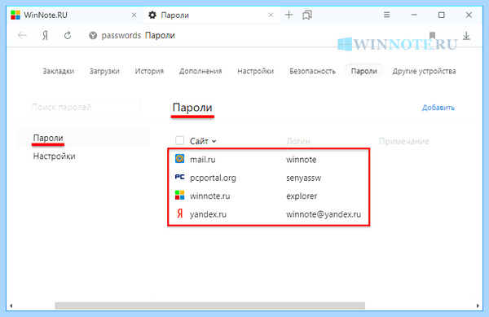Open the Дополнения section
The width and height of the screenshot is (489, 317).
coord(200,71)
